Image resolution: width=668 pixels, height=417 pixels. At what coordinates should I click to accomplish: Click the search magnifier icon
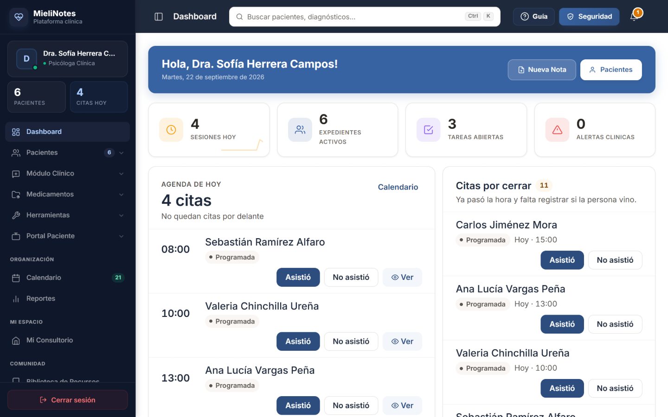(239, 17)
